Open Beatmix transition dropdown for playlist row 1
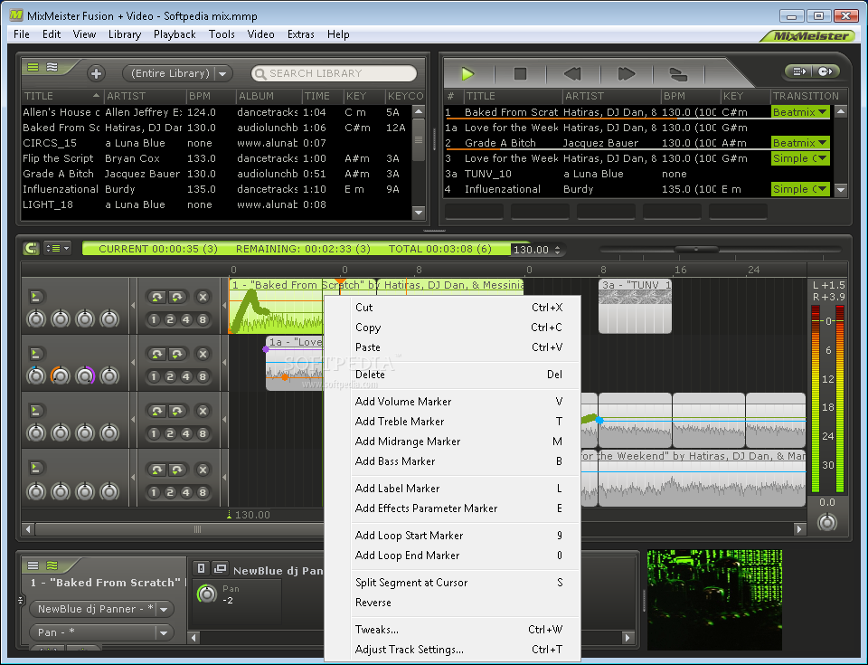This screenshot has height=665, width=868. click(x=800, y=112)
